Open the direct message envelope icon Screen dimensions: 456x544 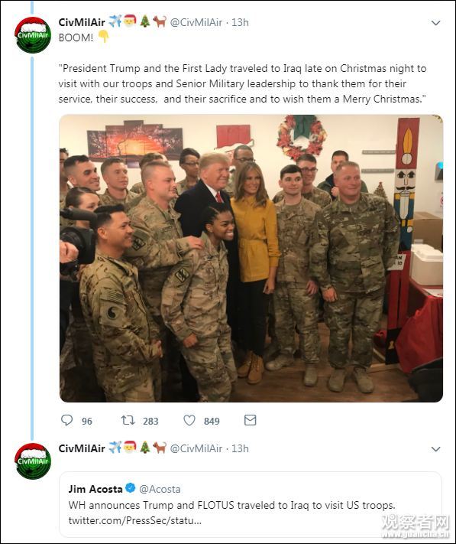pos(250,420)
